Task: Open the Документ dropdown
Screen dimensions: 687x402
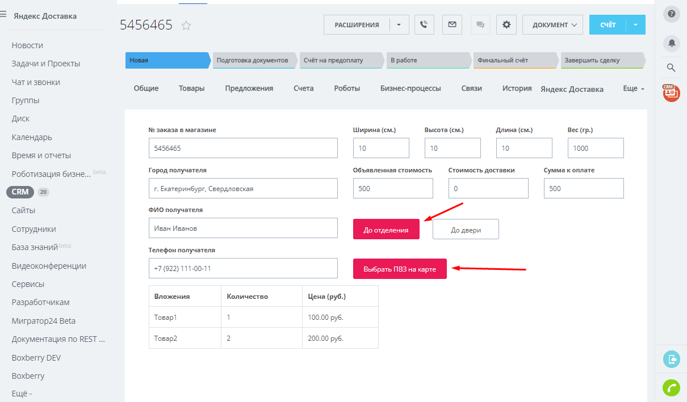Action: (553, 25)
